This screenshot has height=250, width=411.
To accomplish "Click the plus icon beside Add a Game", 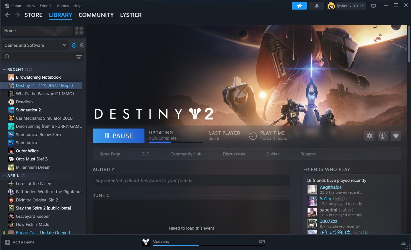I will (8, 242).
